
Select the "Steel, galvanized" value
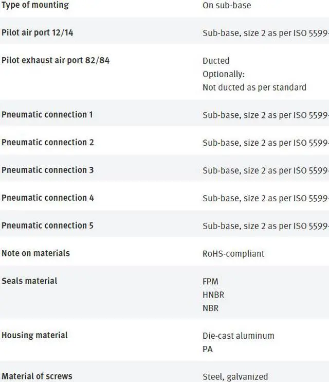coord(235,377)
